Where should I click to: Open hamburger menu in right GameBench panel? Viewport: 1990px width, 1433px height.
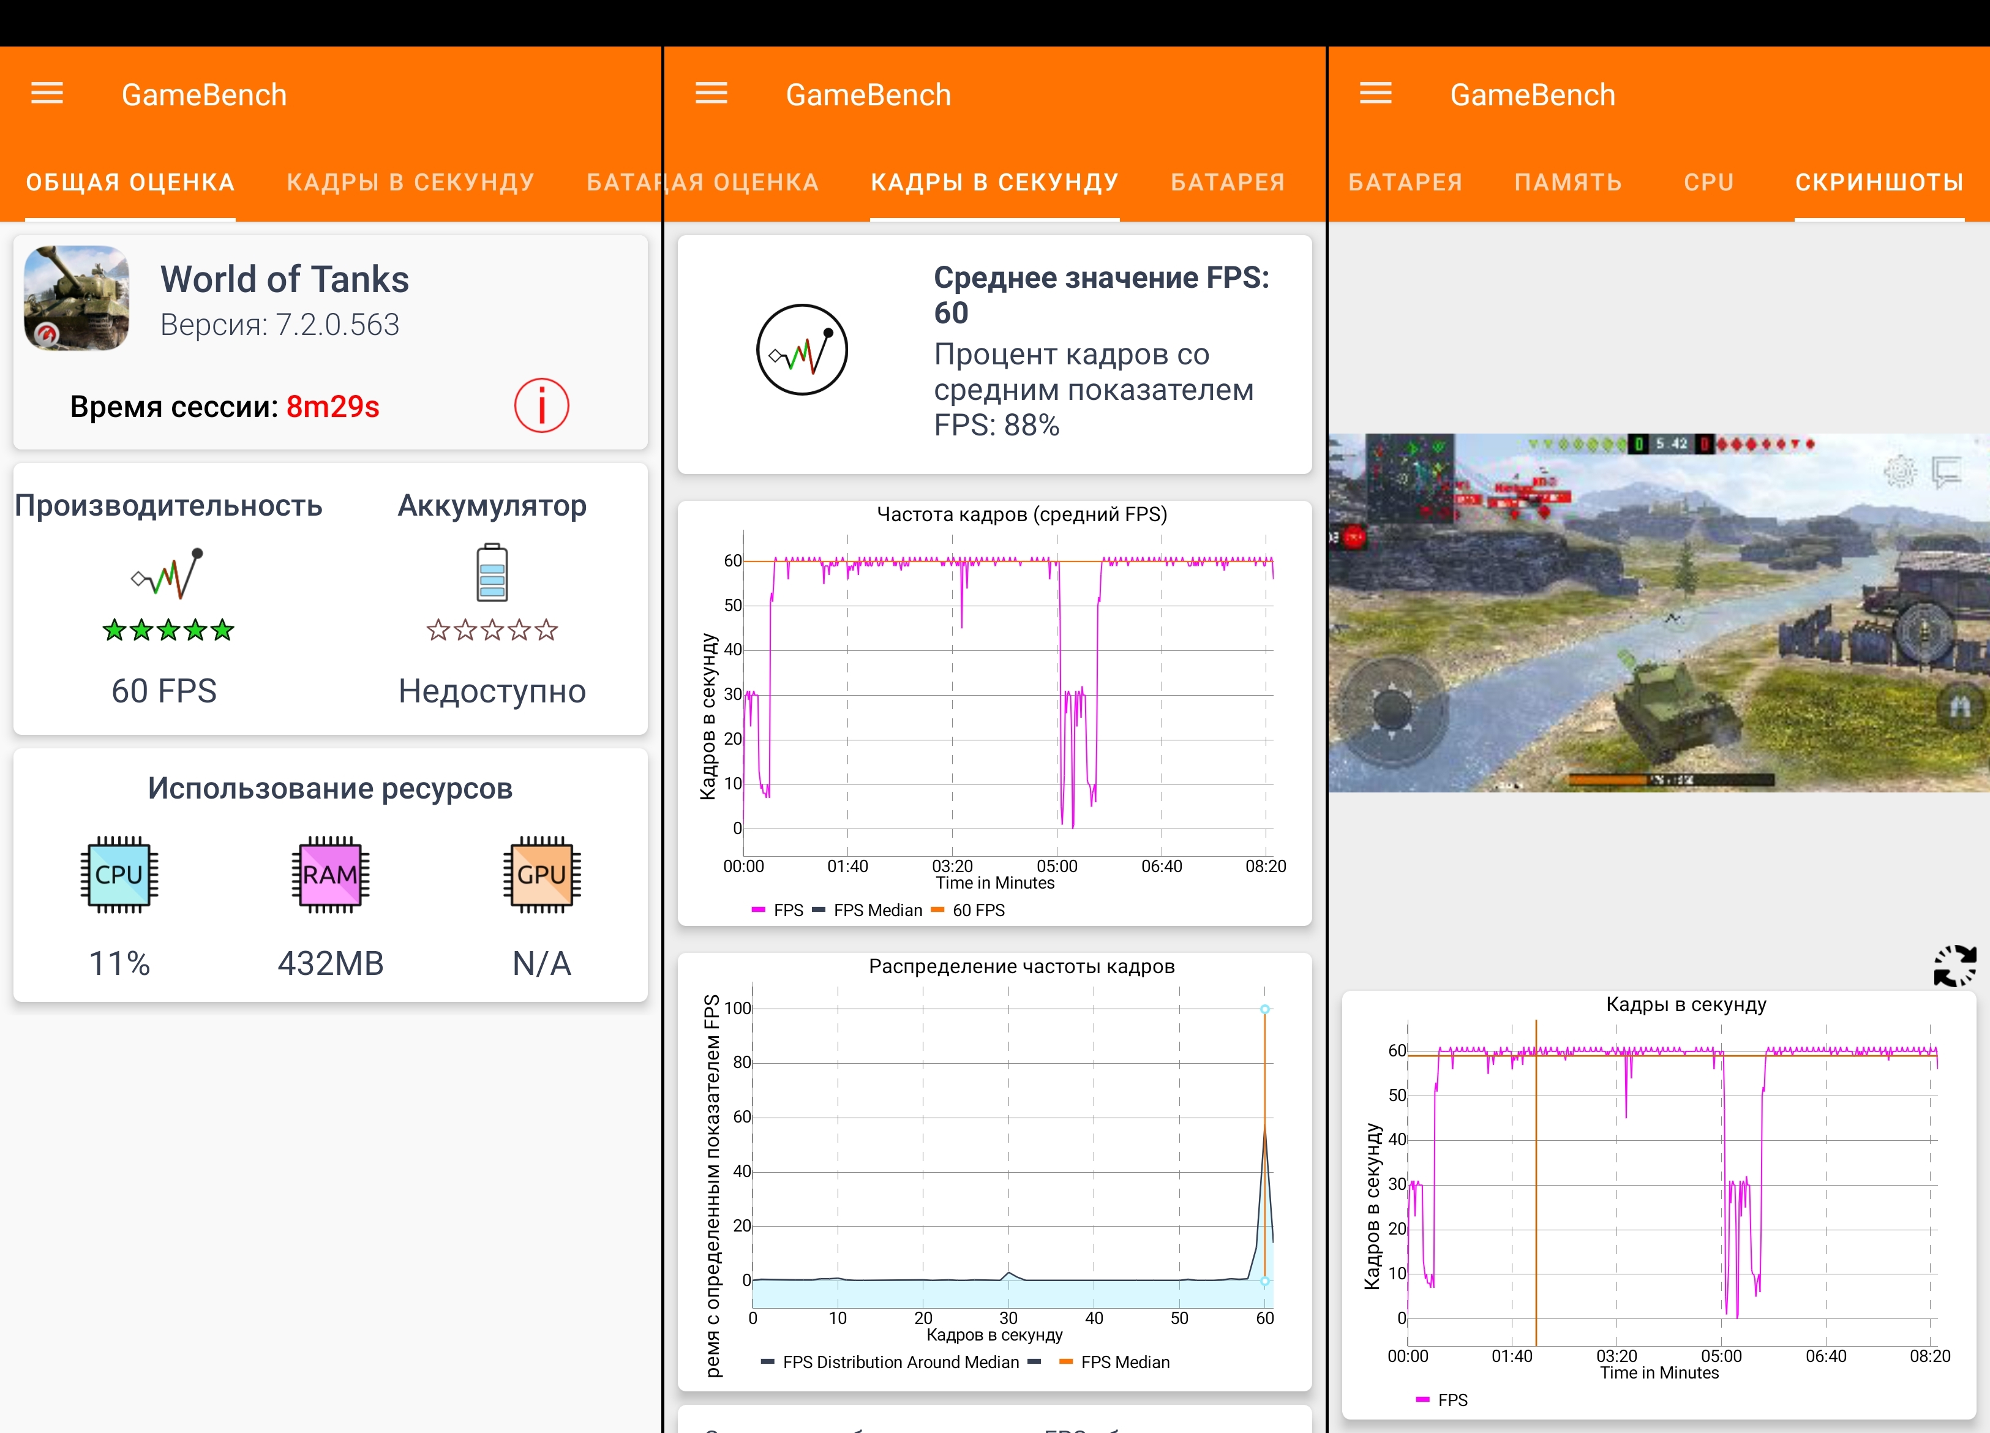point(1376,93)
